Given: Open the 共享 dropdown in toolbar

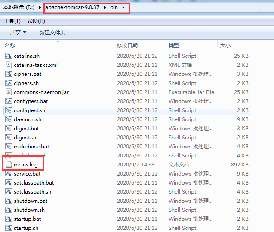Looking at the screenshot, I should pyautogui.click(x=18, y=33).
